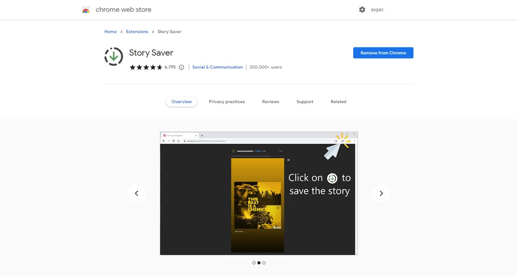
Task: Click the 6,795 ratings count
Action: coord(170,67)
